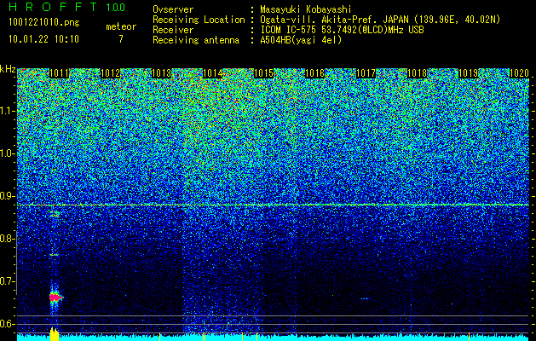Click the observer name Masayuki Kobayashi

coord(306,9)
